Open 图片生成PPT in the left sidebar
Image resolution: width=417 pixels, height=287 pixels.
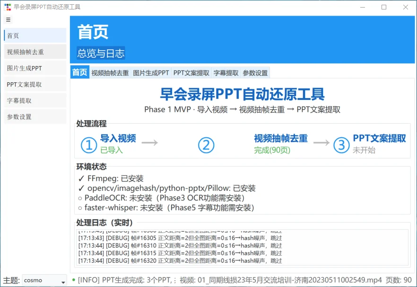(x=35, y=68)
